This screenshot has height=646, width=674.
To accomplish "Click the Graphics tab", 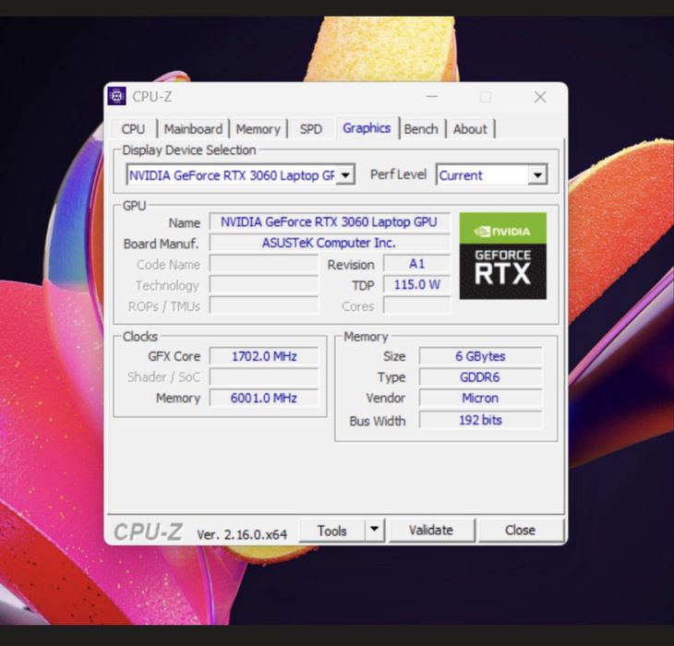I will (367, 128).
